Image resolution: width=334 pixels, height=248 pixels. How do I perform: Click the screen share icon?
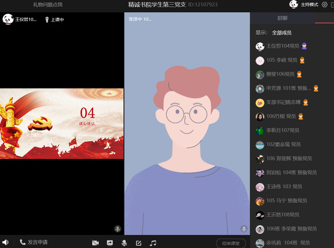click(x=110, y=243)
